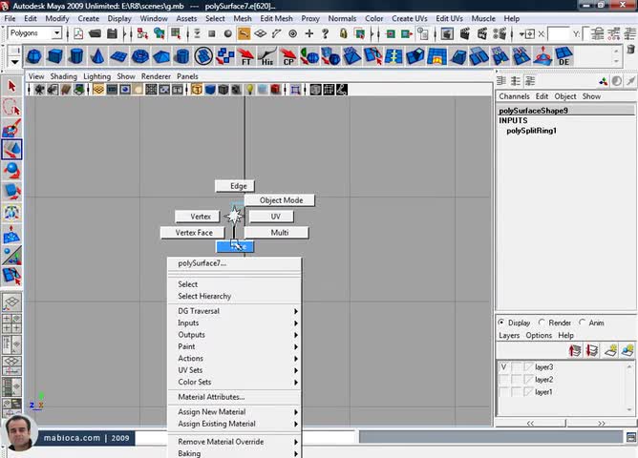
Task: Choose Object Mode in marking menu
Action: click(x=280, y=200)
